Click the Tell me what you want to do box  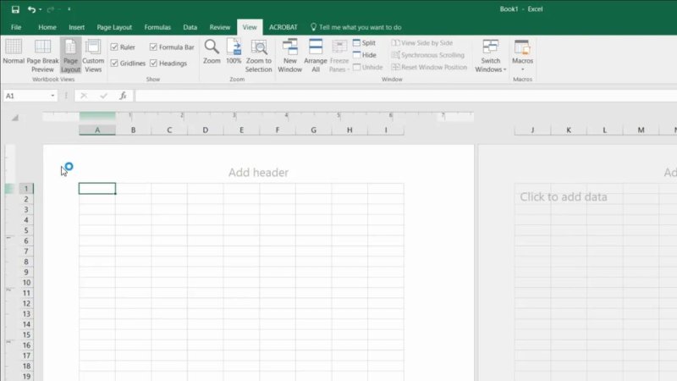pos(356,27)
